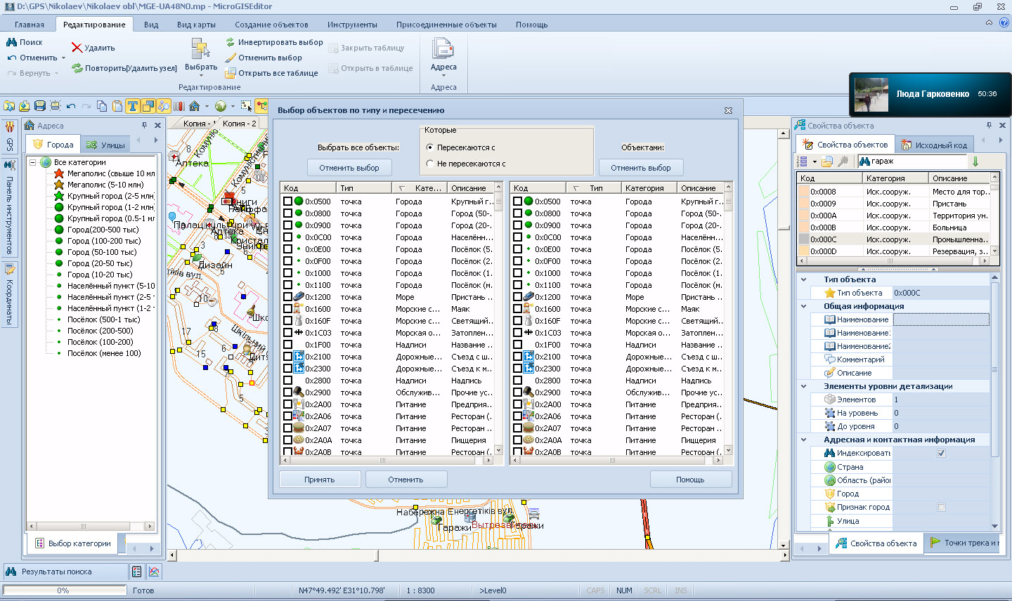1012x601 pixels.
Task: Click the blue T text tool icon
Action: pyautogui.click(x=132, y=106)
